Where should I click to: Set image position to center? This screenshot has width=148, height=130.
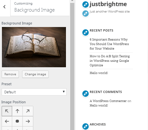[17, 121]
